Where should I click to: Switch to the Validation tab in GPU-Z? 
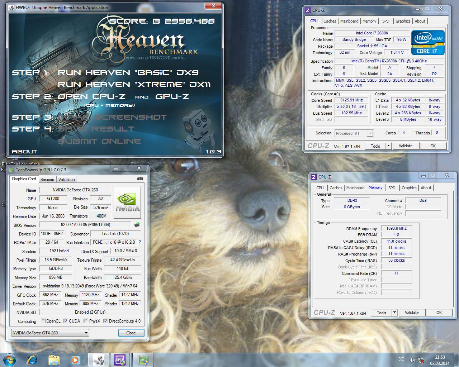[x=66, y=180]
